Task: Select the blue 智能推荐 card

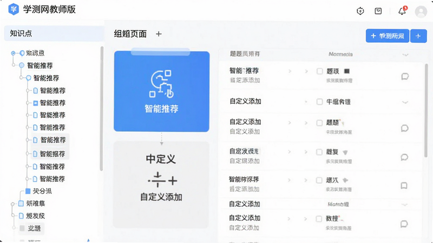Action: point(162,91)
